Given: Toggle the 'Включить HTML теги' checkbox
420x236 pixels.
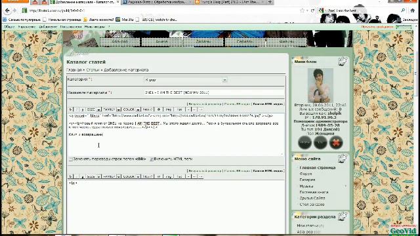Looking at the screenshot, I should (x=152, y=159).
